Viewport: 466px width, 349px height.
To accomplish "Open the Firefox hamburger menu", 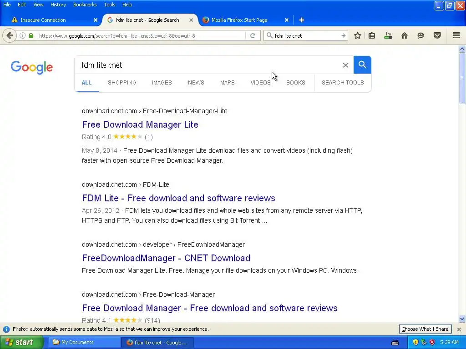I will point(456,35).
